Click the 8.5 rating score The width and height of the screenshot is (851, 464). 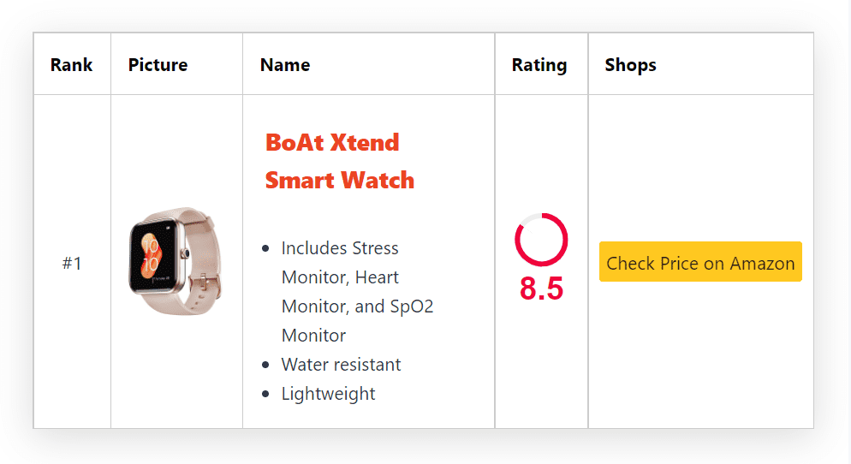541,289
